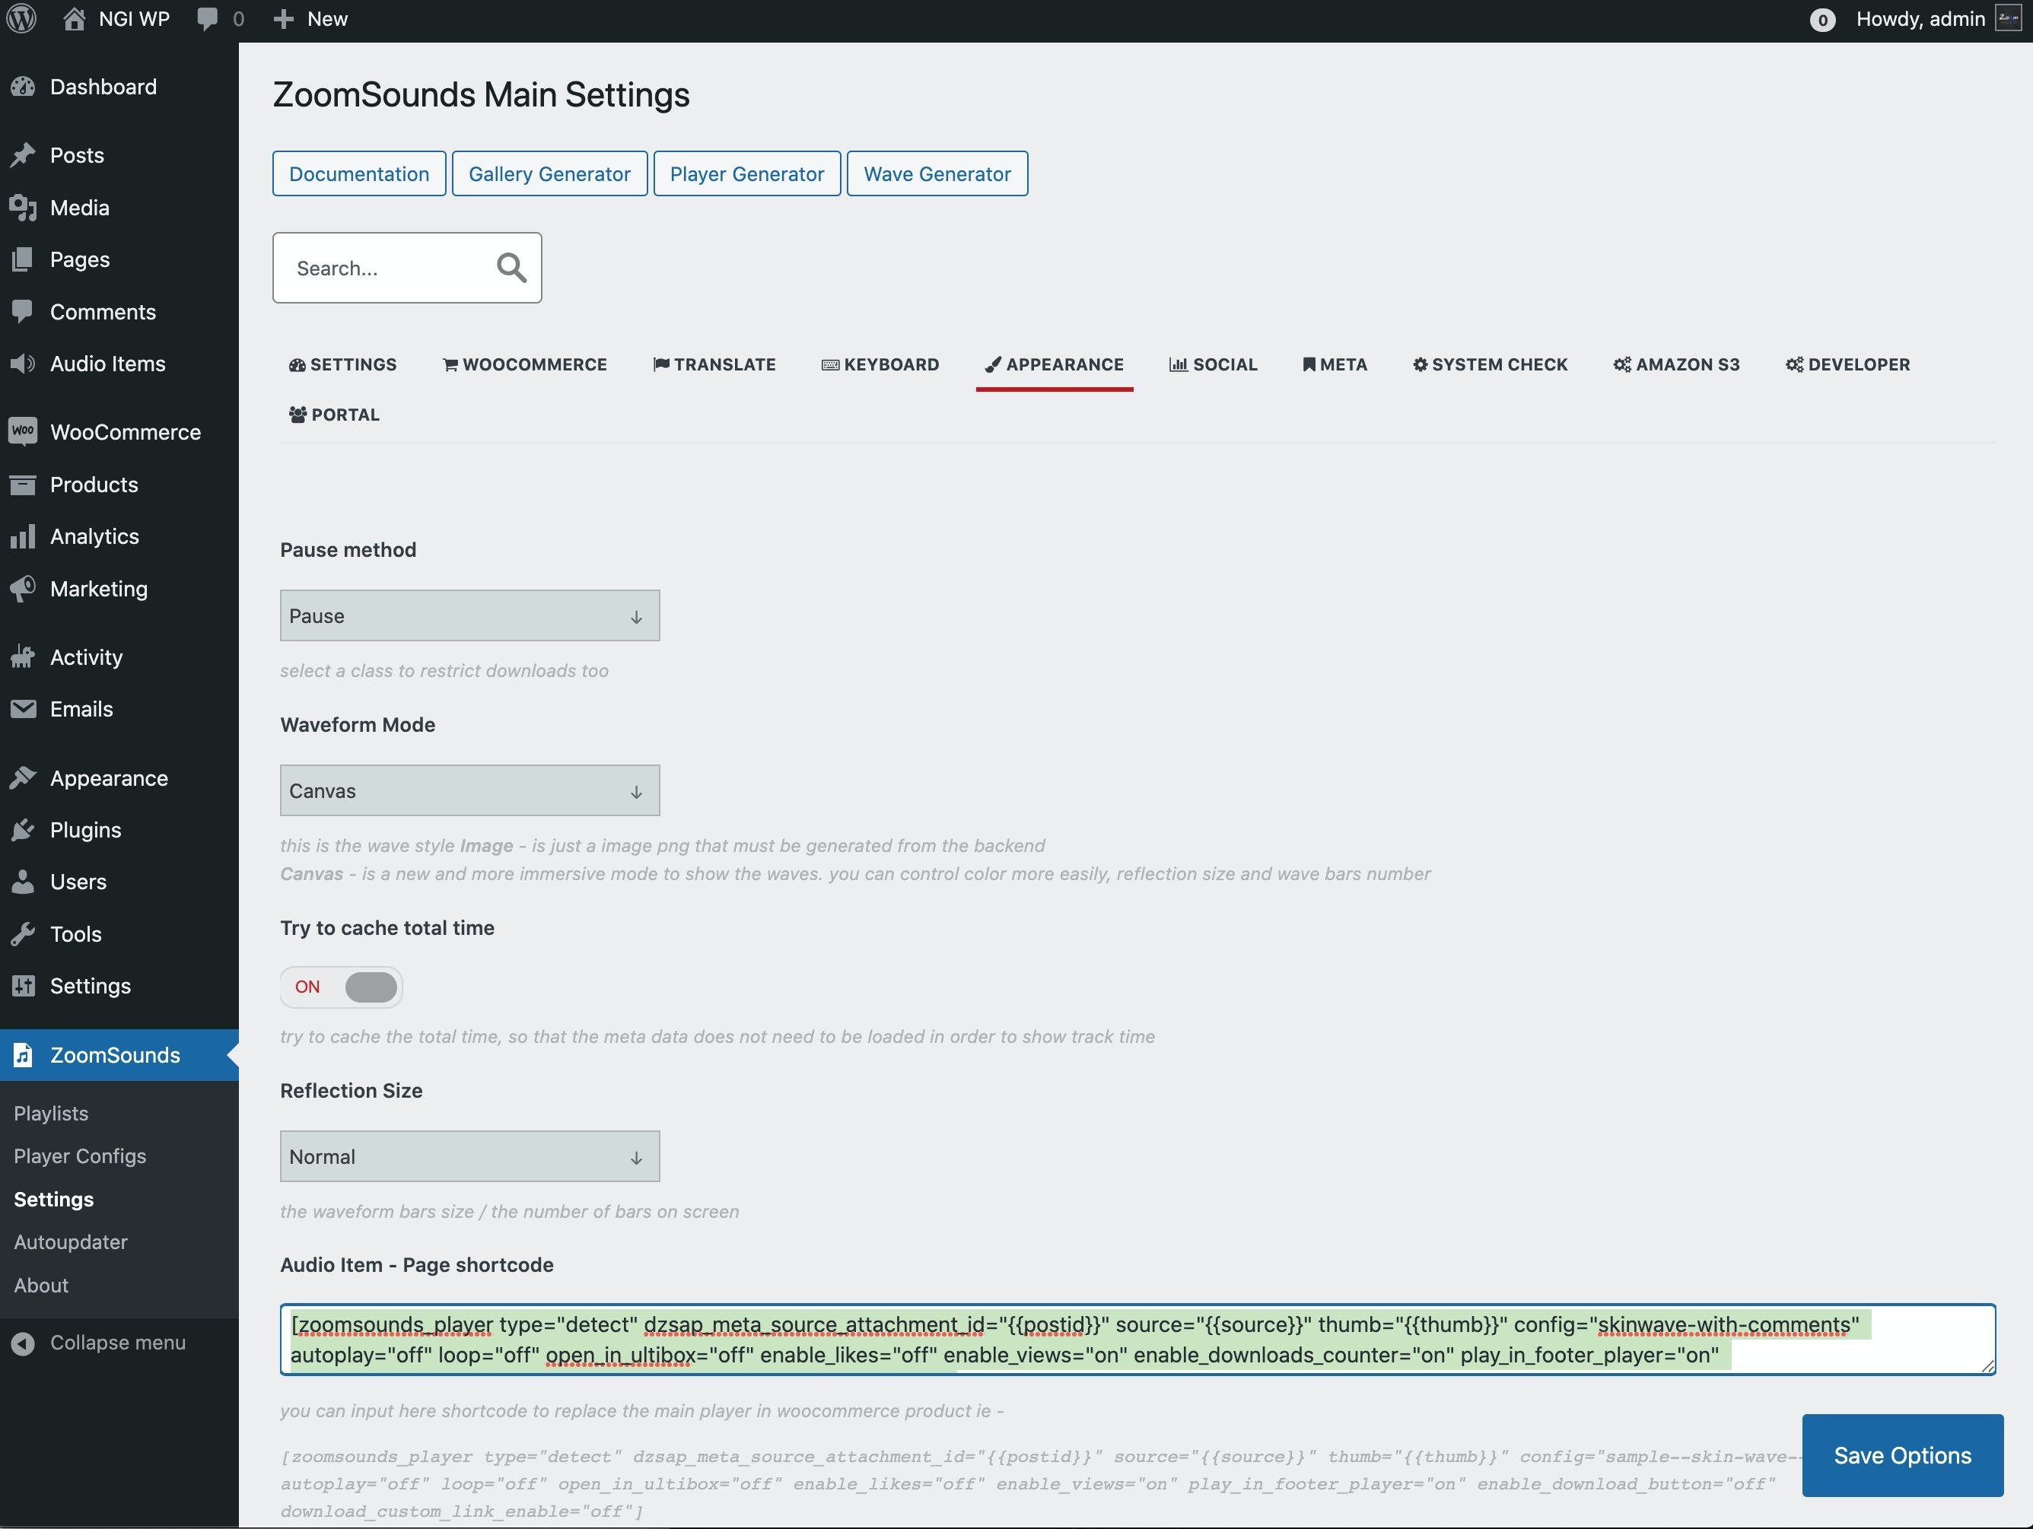Image resolution: width=2033 pixels, height=1529 pixels.
Task: Expand the Reflection Size dropdown
Action: [x=469, y=1156]
